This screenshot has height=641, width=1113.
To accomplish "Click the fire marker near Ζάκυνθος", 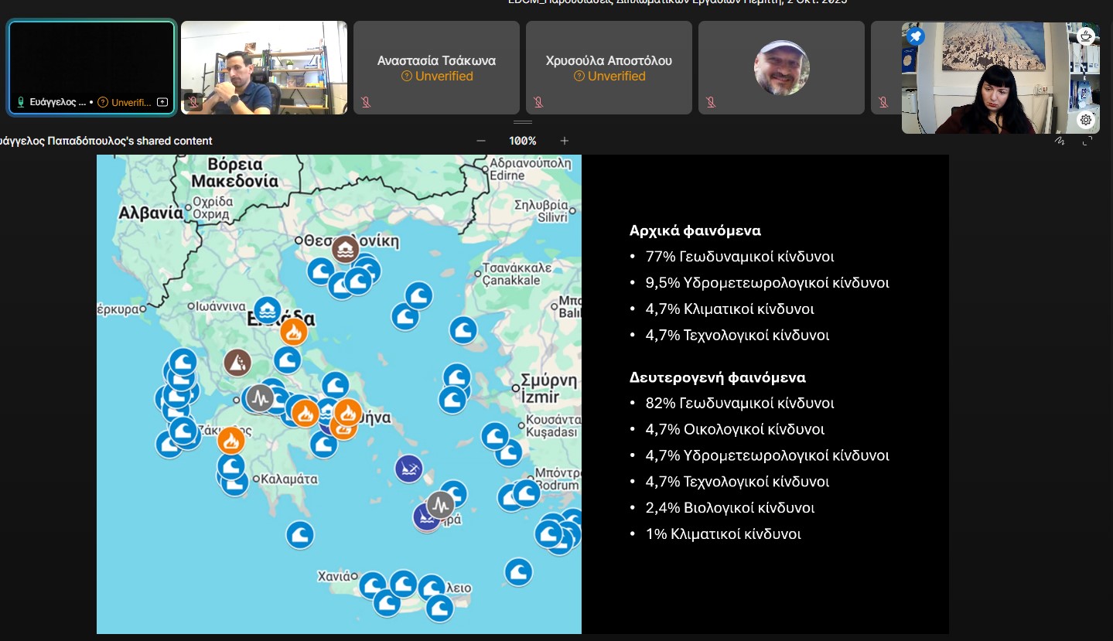I will coord(230,441).
